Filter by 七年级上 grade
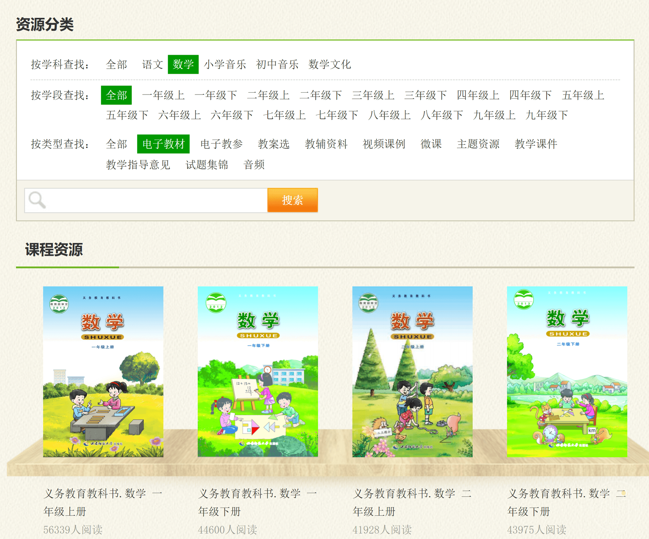649x539 pixels. coord(284,115)
